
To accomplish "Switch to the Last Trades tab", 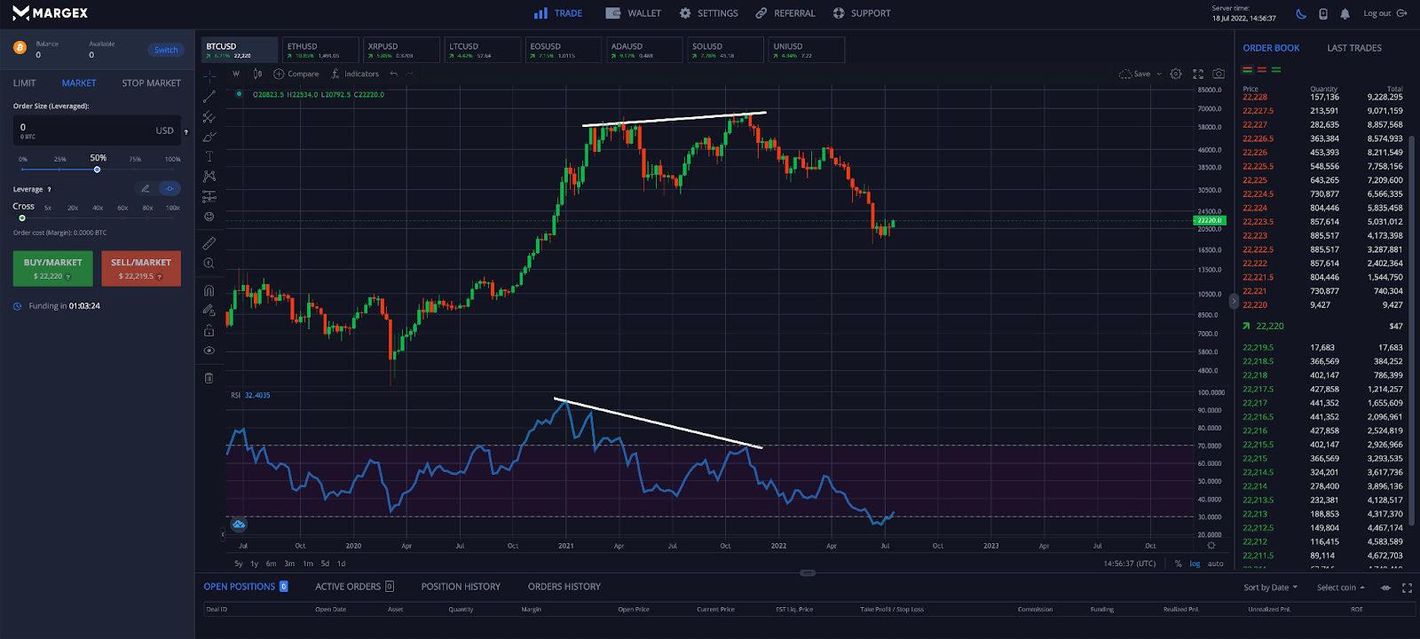I will (1353, 48).
